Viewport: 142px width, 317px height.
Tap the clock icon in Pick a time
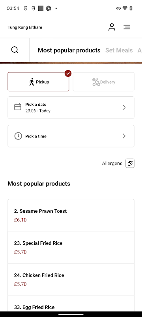coord(18,136)
